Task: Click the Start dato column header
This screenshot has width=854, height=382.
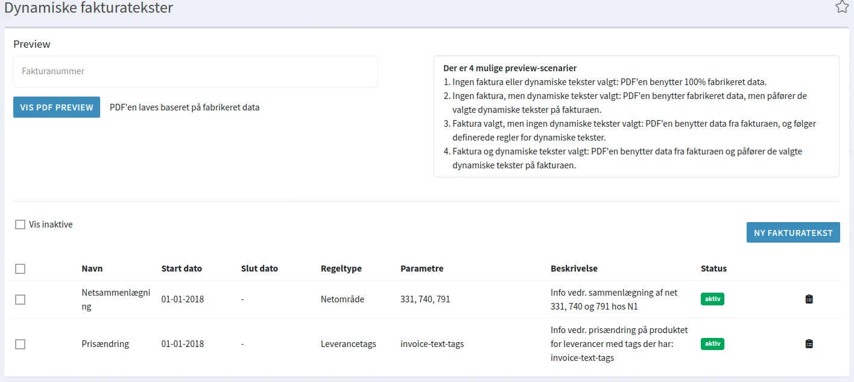Action: coord(182,269)
